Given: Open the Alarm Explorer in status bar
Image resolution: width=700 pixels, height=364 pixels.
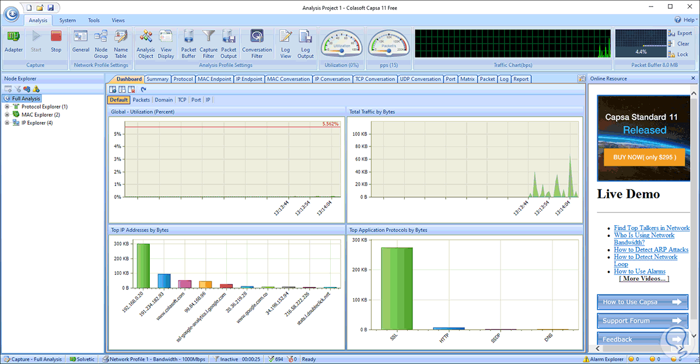Looking at the screenshot, I should [x=603, y=359].
